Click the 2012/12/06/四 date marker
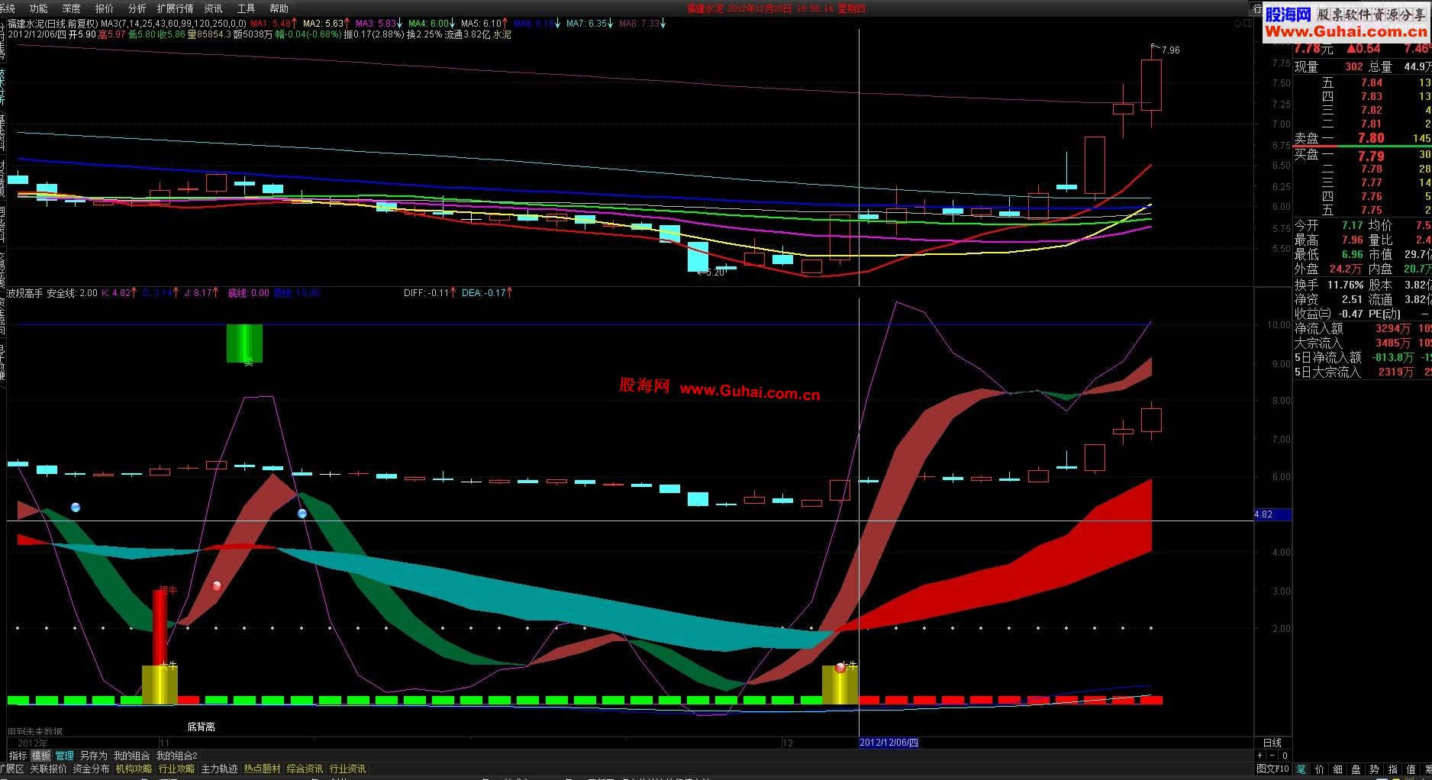 coord(889,743)
